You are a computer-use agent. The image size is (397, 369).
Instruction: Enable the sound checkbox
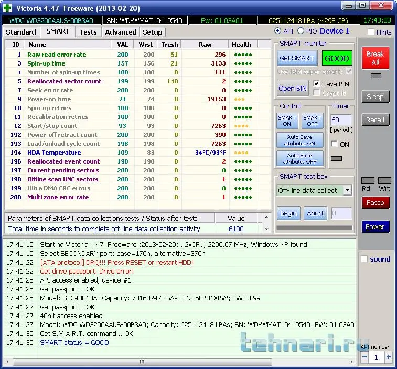pyautogui.click(x=364, y=259)
